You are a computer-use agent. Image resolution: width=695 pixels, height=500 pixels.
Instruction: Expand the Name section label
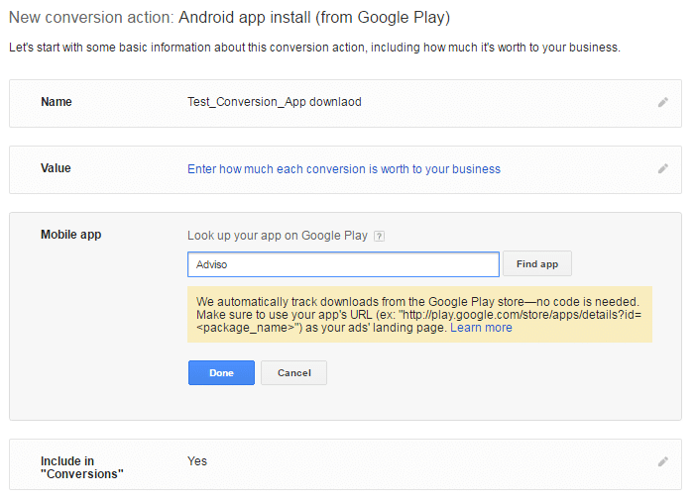57,102
